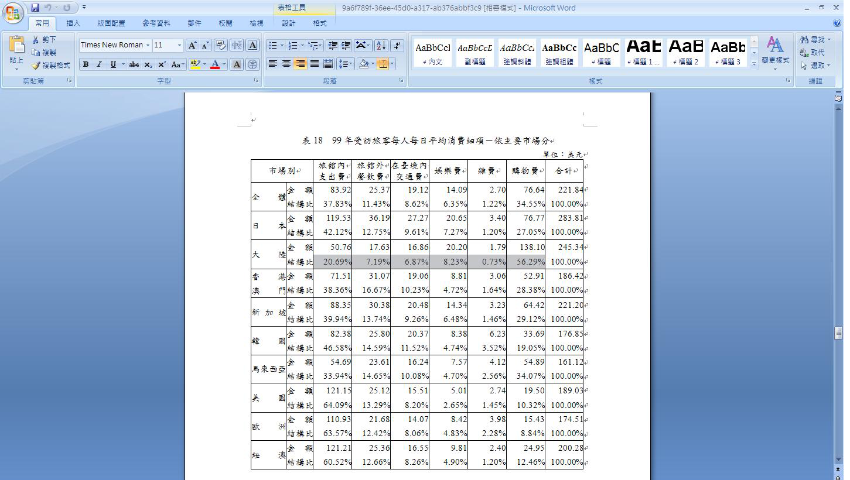This screenshot has height=480, width=850.
Task: Apply the 強調粗體 style
Action: click(x=559, y=53)
